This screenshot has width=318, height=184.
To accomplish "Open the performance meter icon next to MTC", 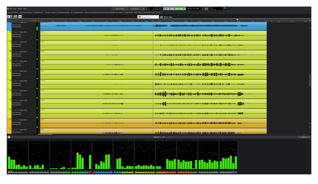I will pos(227,9).
